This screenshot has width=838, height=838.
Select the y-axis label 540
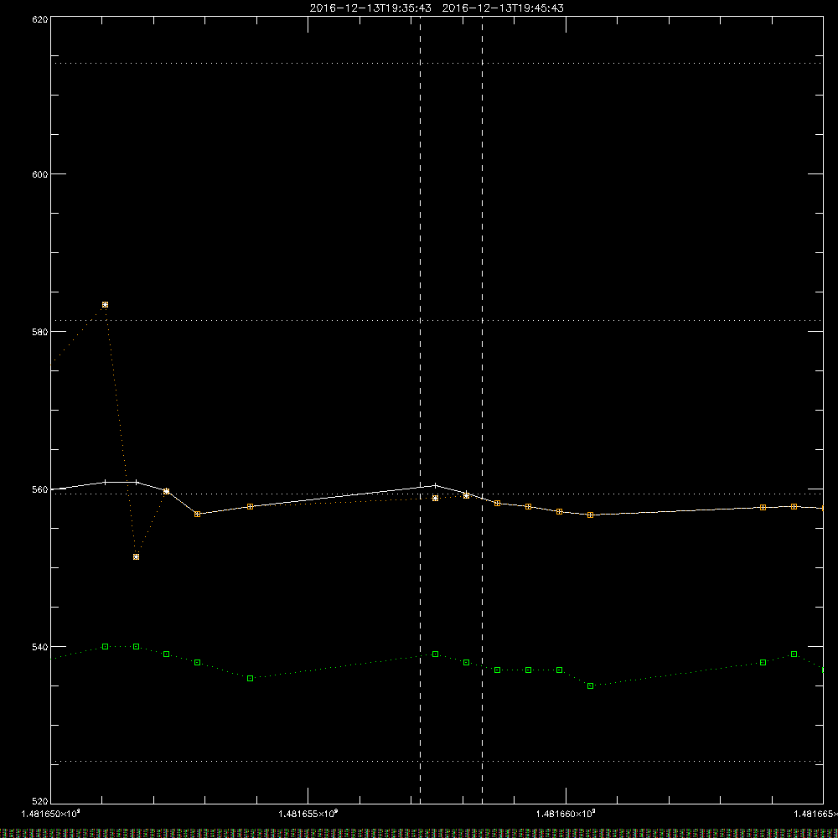coord(40,647)
